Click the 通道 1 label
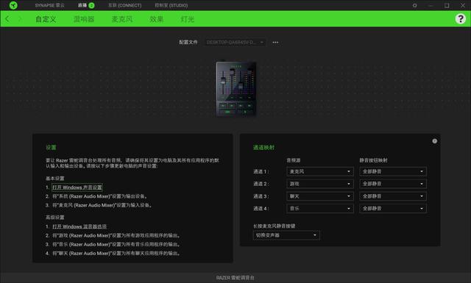The height and width of the screenshot is (283, 471). (x=261, y=171)
